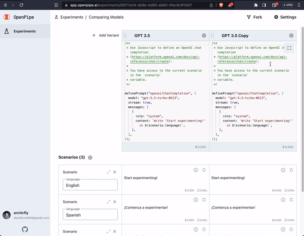Click the bookmark icon in address bar
The image size is (304, 236).
[x=56, y=5]
